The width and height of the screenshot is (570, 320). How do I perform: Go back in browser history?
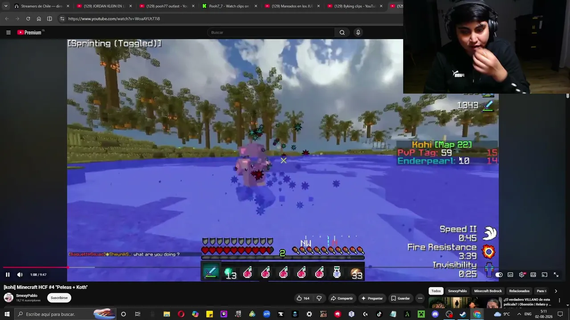click(7, 19)
